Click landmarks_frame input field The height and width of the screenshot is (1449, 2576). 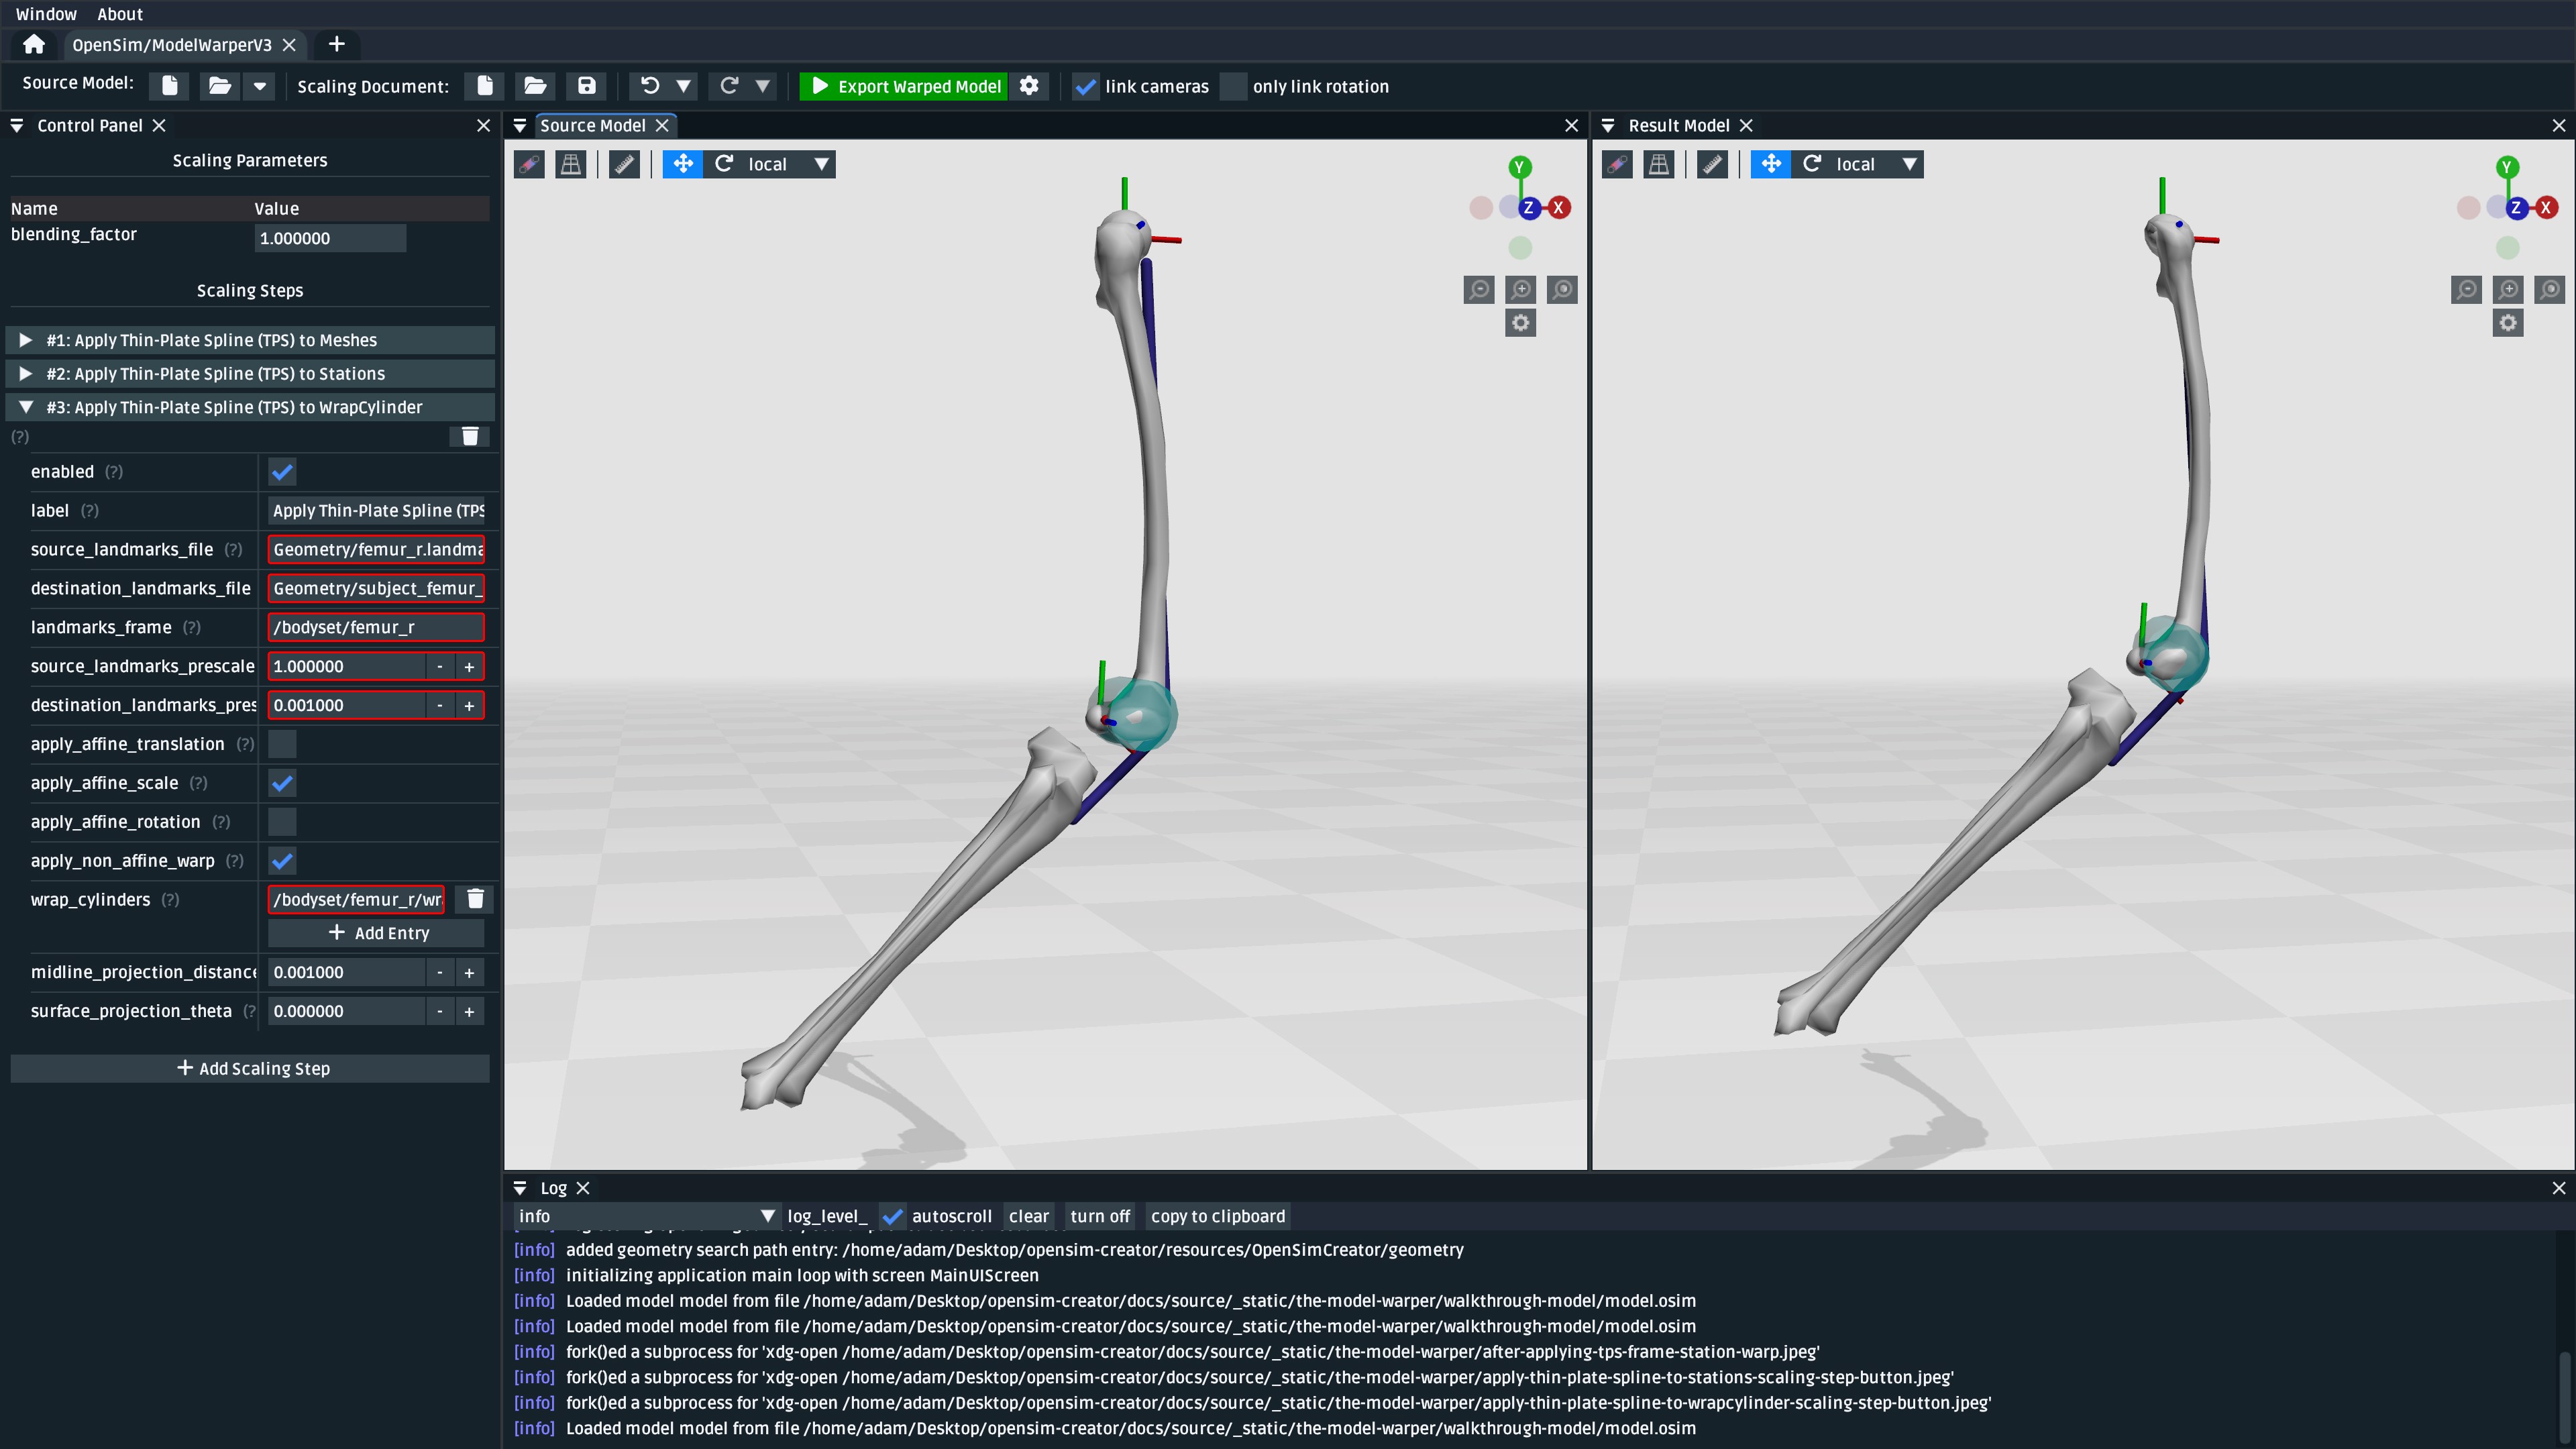click(376, 627)
